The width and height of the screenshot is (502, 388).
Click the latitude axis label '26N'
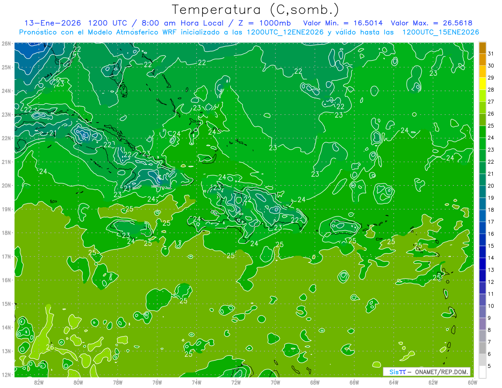coord(6,44)
